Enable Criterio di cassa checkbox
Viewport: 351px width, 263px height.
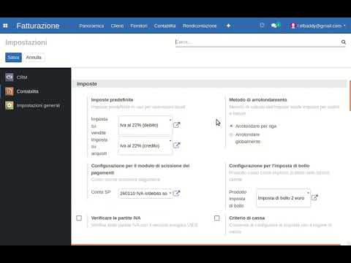(x=216, y=218)
